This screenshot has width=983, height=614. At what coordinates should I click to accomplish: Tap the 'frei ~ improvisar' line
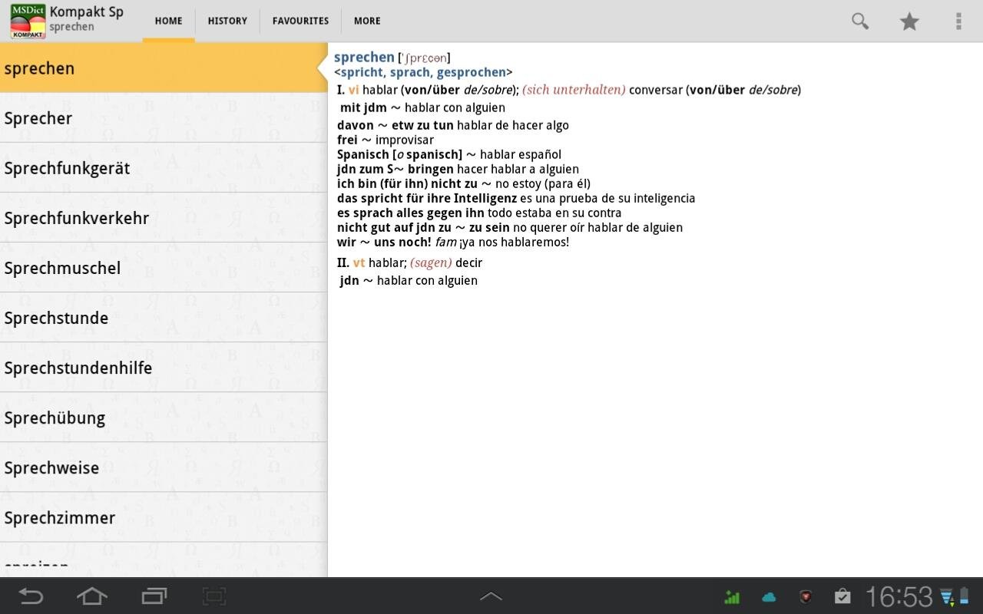click(385, 140)
